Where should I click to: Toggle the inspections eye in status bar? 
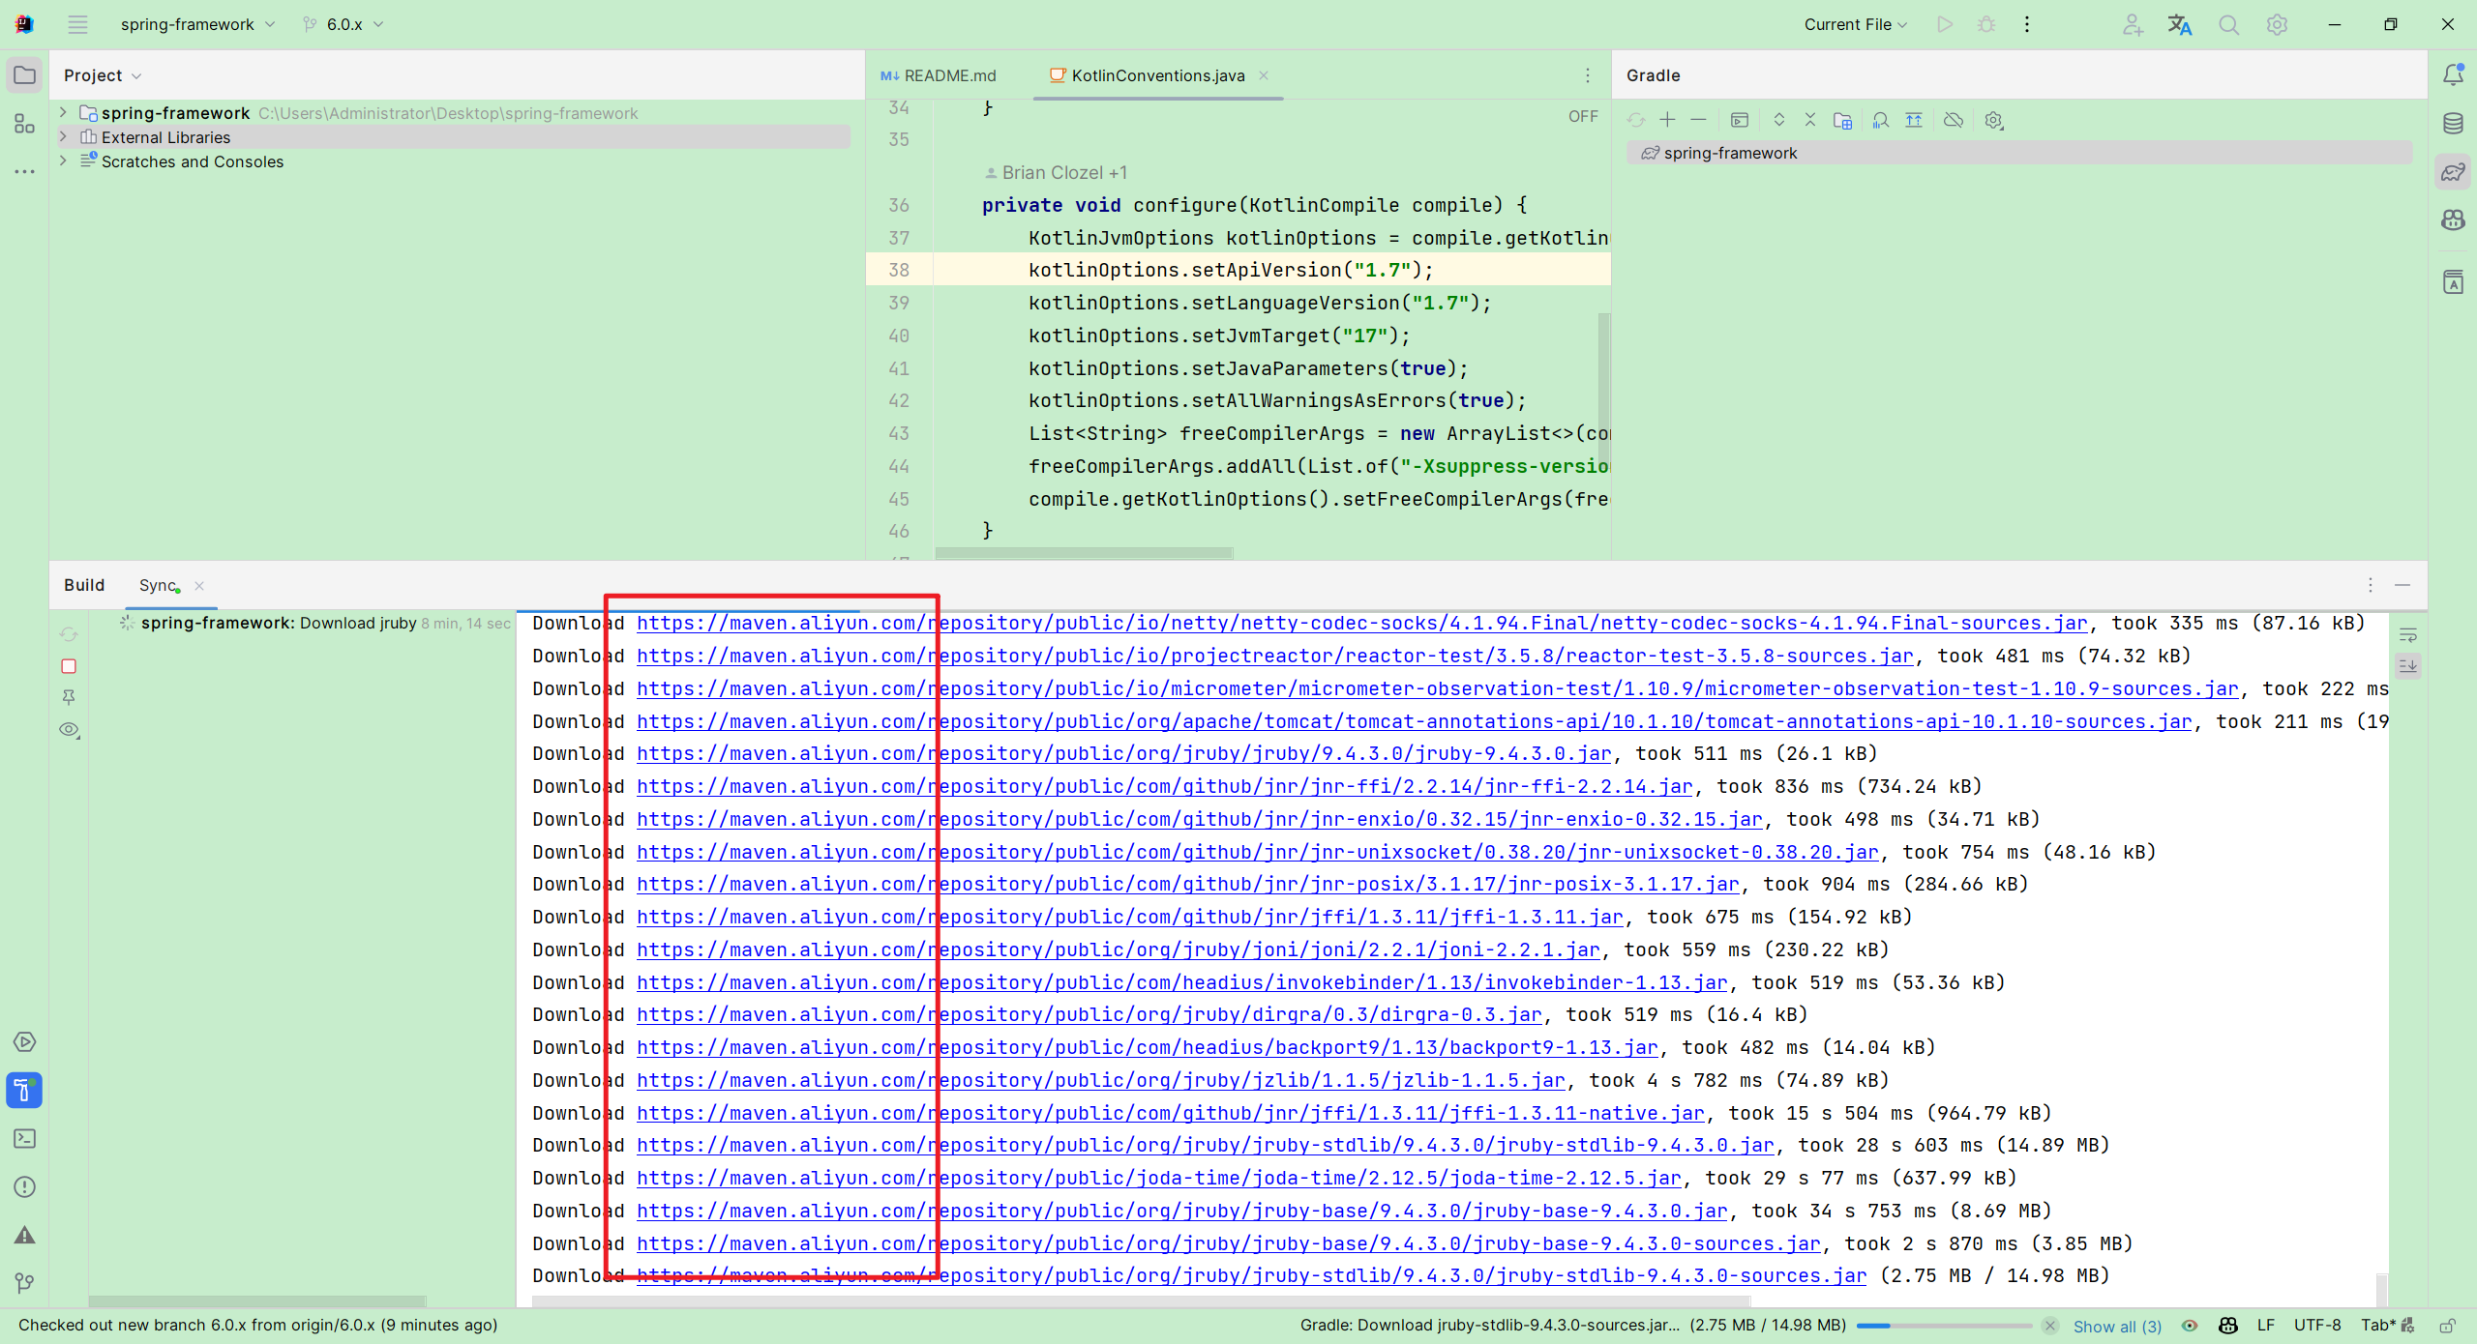click(2190, 1326)
